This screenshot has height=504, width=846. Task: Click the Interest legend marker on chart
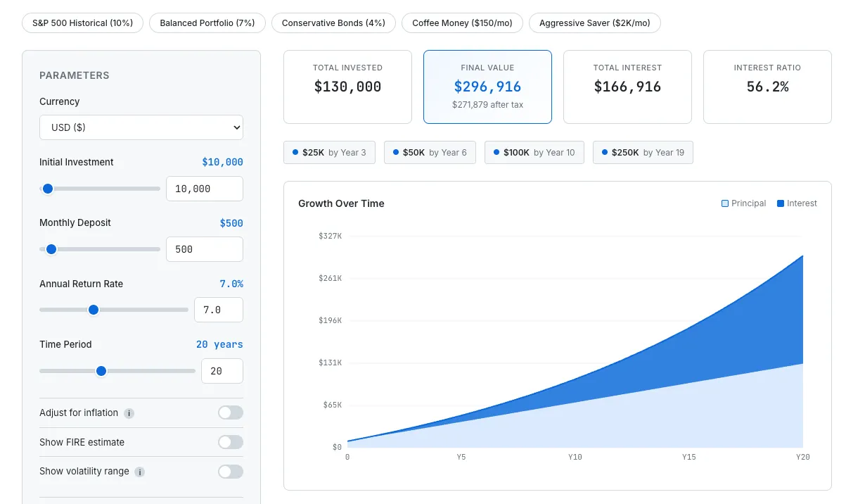pyautogui.click(x=779, y=203)
